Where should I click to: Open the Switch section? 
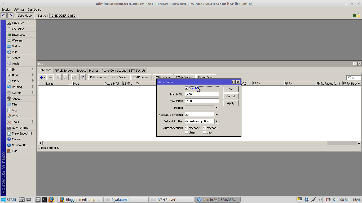tap(21, 58)
